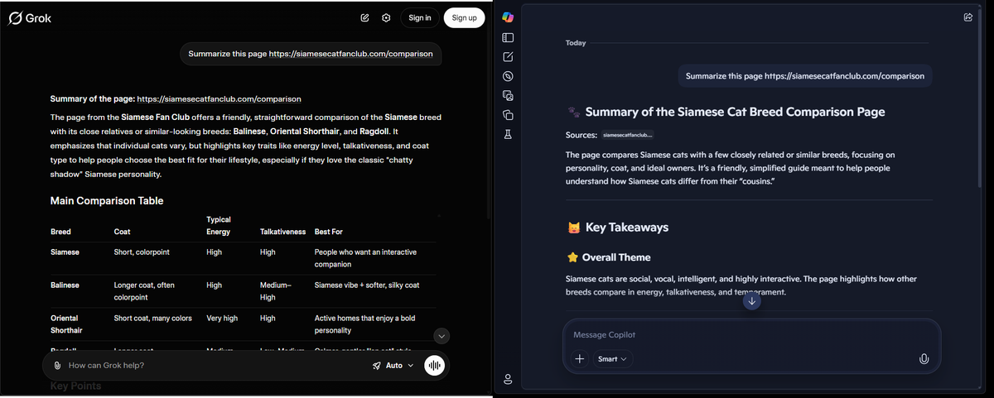Click the Copilot logo icon

(509, 17)
